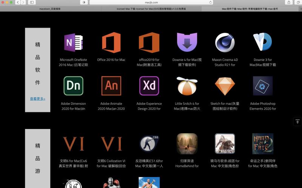This screenshot has width=302, height=188.
Task: Open the 命运之手2新同伴 for Mac title
Action: pos(263,163)
